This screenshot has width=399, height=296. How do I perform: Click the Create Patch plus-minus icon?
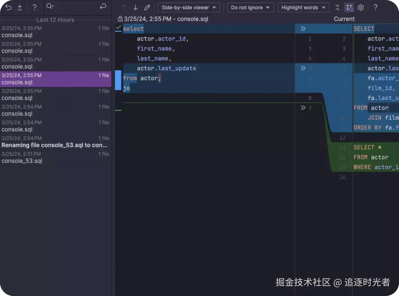(20, 7)
